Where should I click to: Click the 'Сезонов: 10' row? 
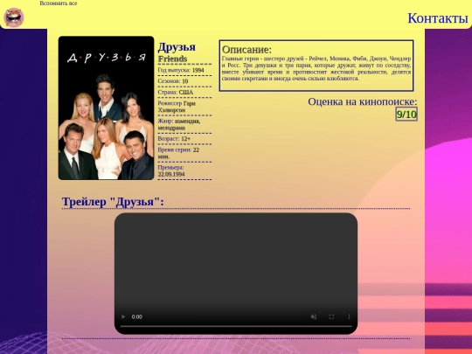tap(184, 81)
